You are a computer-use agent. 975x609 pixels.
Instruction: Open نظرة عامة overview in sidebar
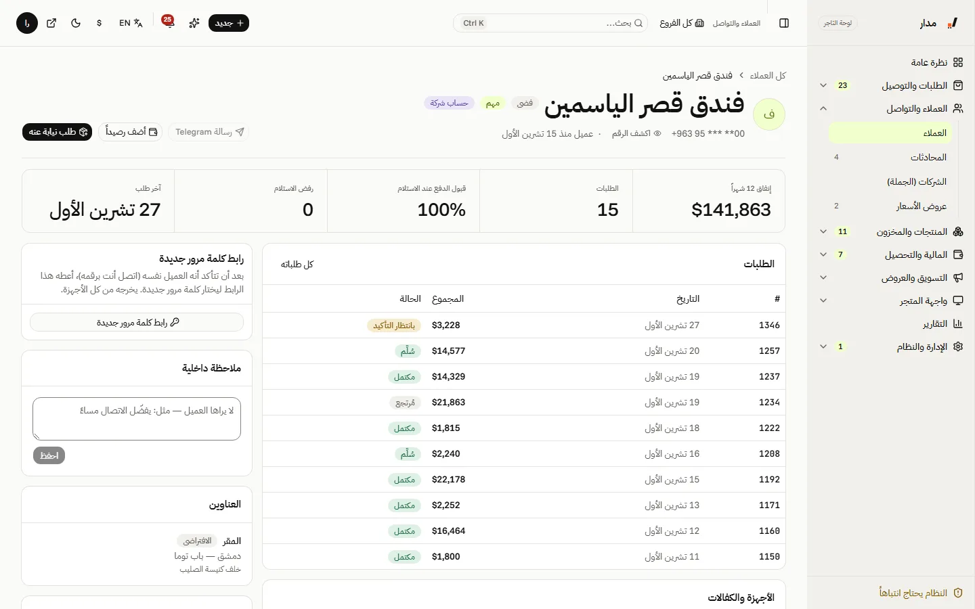891,62
